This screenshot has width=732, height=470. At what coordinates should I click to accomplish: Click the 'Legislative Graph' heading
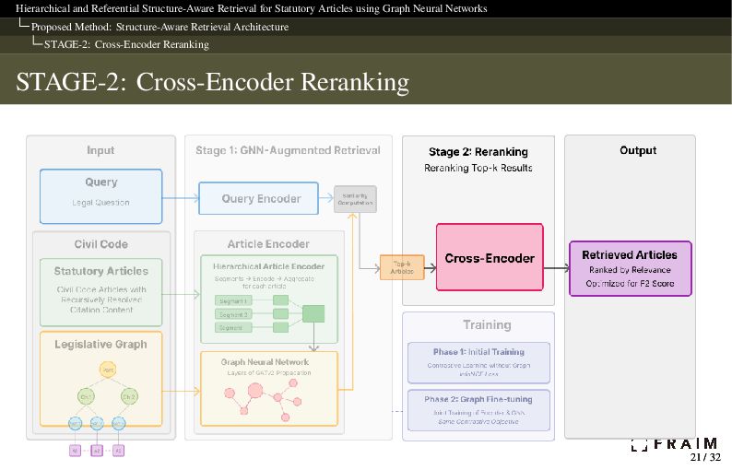pyautogui.click(x=100, y=345)
